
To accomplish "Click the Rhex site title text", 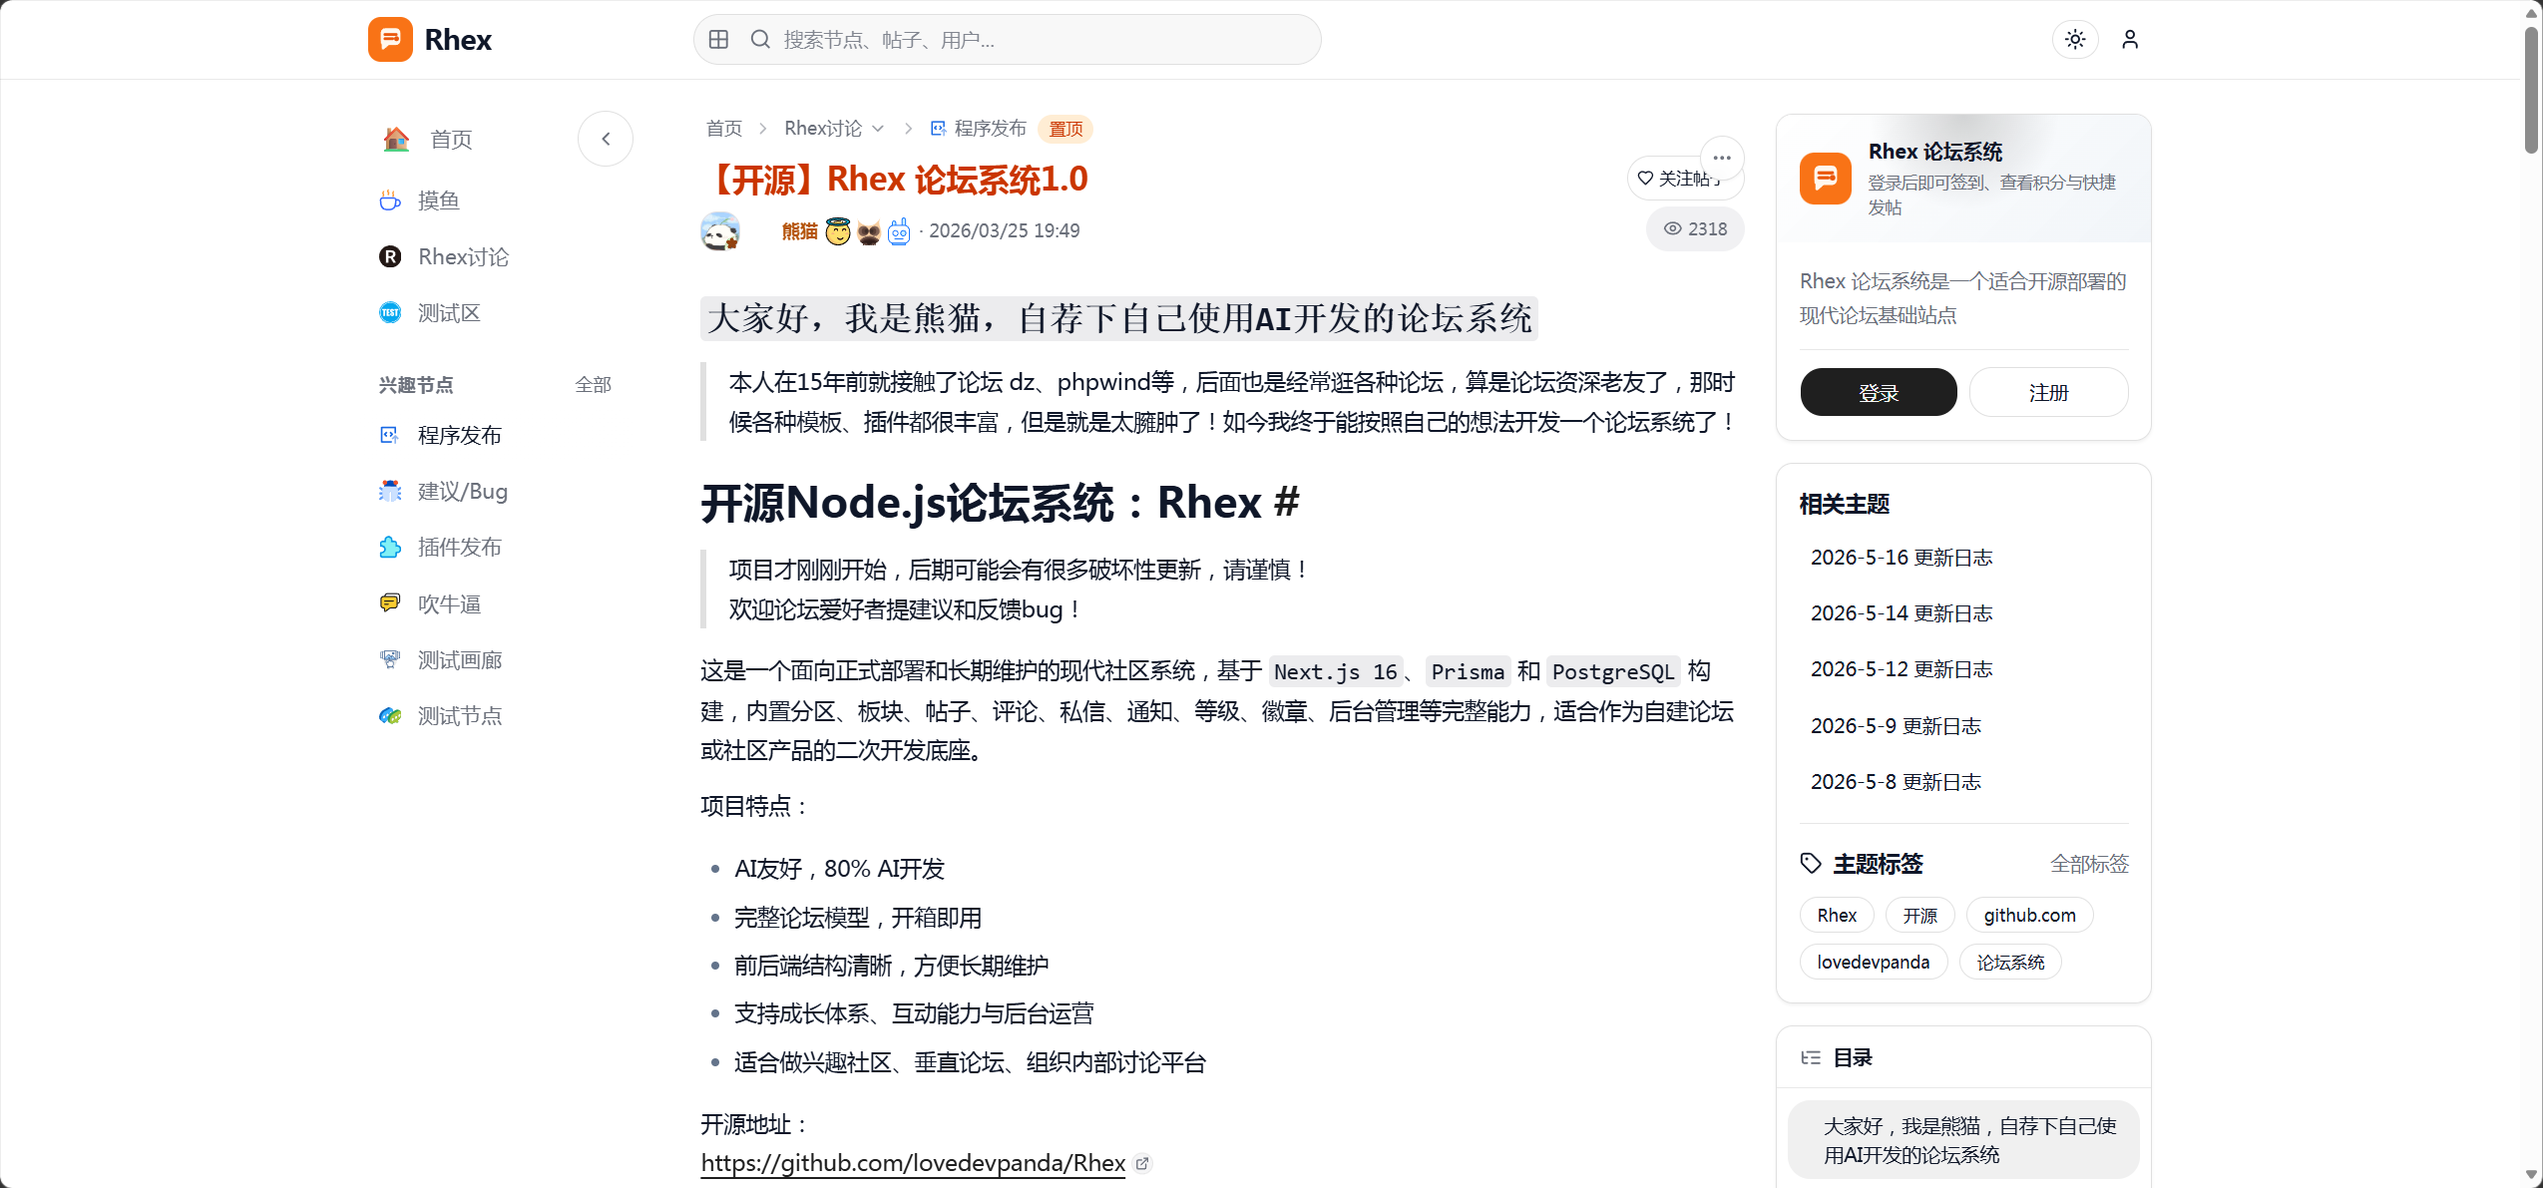I will [x=458, y=40].
